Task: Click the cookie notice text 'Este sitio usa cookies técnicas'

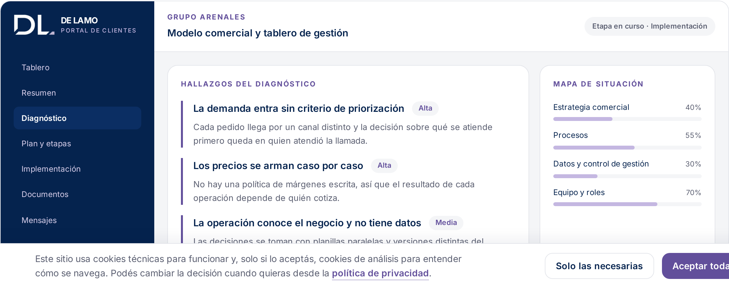Action: [248, 266]
